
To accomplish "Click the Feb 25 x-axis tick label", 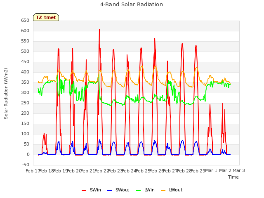I will [x=142, y=171].
